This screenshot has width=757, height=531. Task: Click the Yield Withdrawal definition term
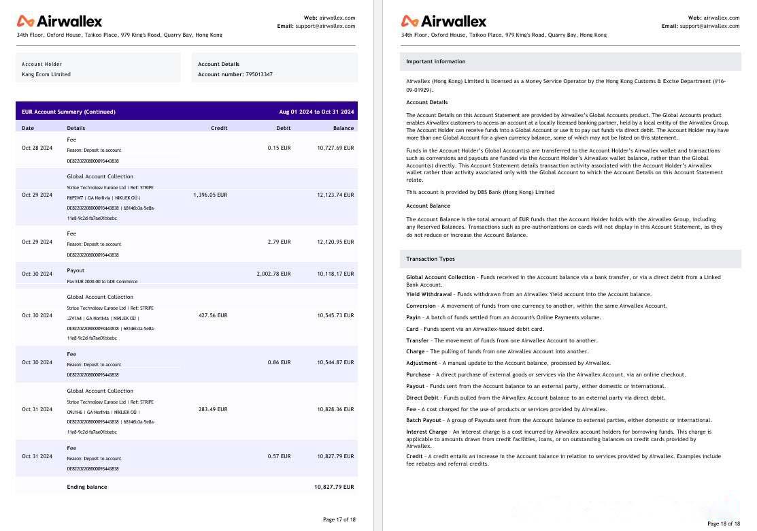(428, 294)
